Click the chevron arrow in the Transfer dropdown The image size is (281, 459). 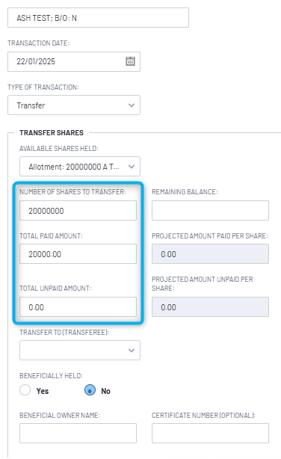click(x=132, y=105)
